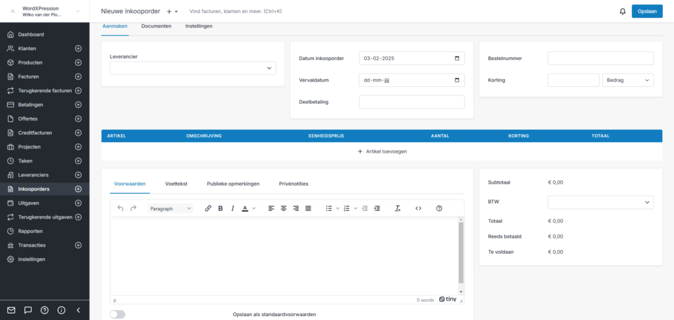This screenshot has height=320, width=674.
Task: Click the Deelbetaling input field
Action: [x=411, y=102]
